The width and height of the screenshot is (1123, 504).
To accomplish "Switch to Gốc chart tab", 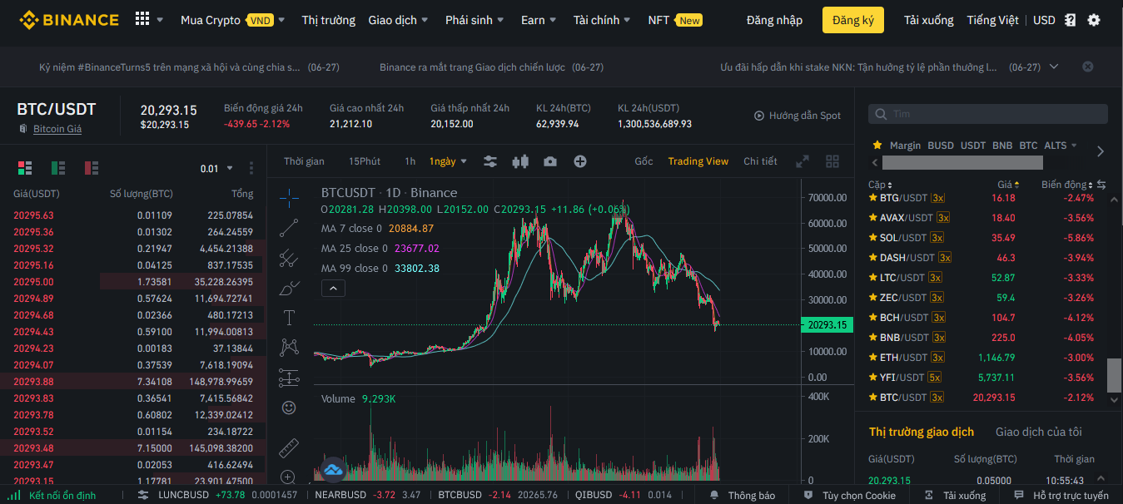I will point(643,161).
